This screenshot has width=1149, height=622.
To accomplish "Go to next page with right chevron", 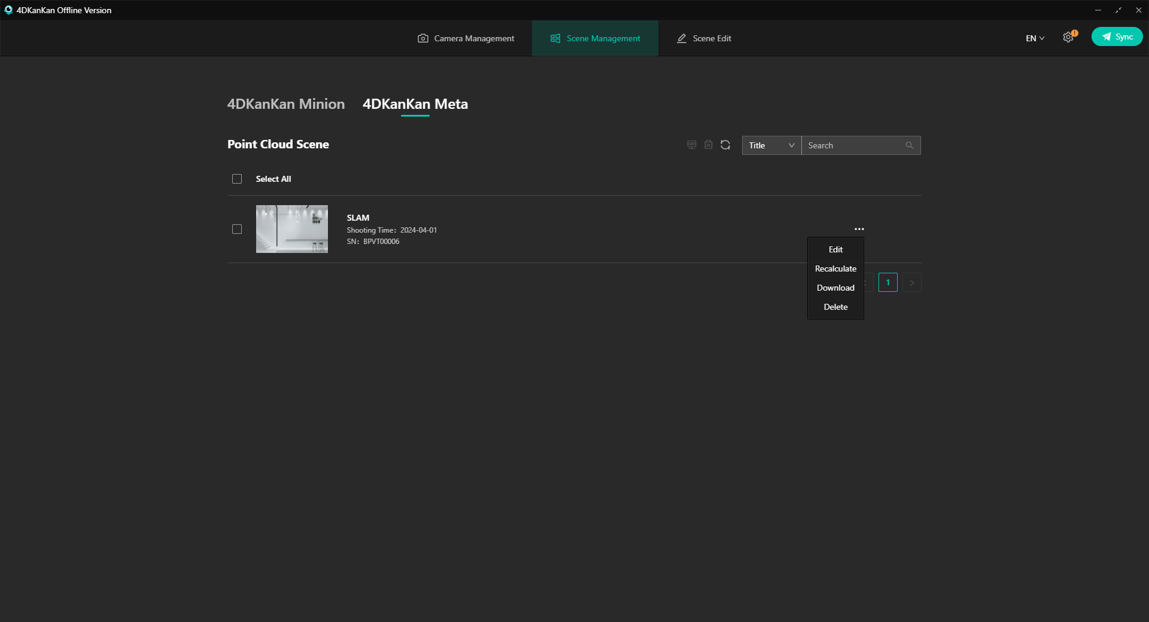I will [911, 282].
